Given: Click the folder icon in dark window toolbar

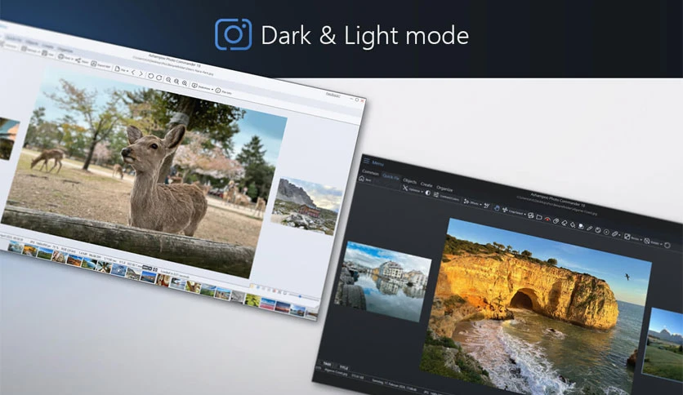Looking at the screenshot, I should pyautogui.click(x=539, y=217).
